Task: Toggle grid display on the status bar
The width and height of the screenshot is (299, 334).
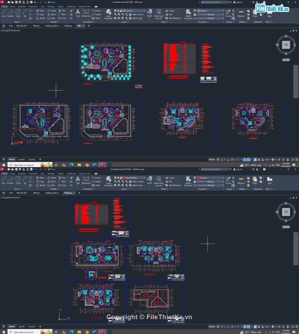Action: (218, 159)
